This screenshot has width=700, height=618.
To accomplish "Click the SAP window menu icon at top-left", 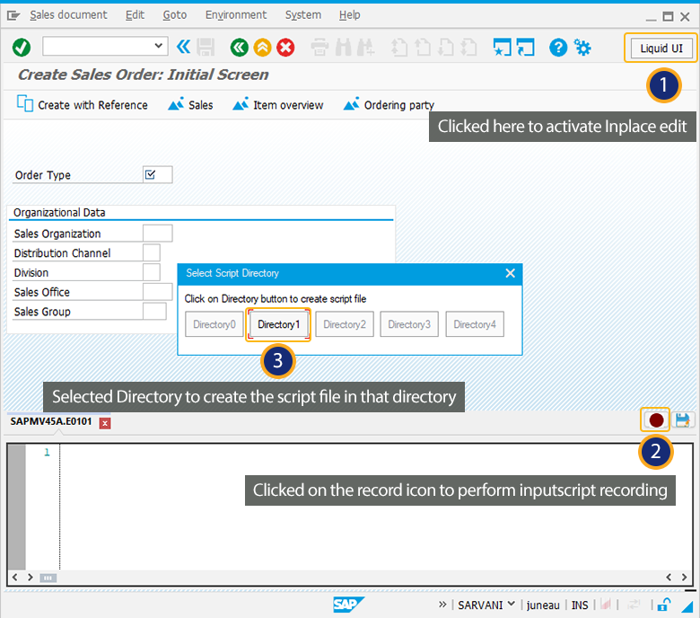I will pos(13,15).
